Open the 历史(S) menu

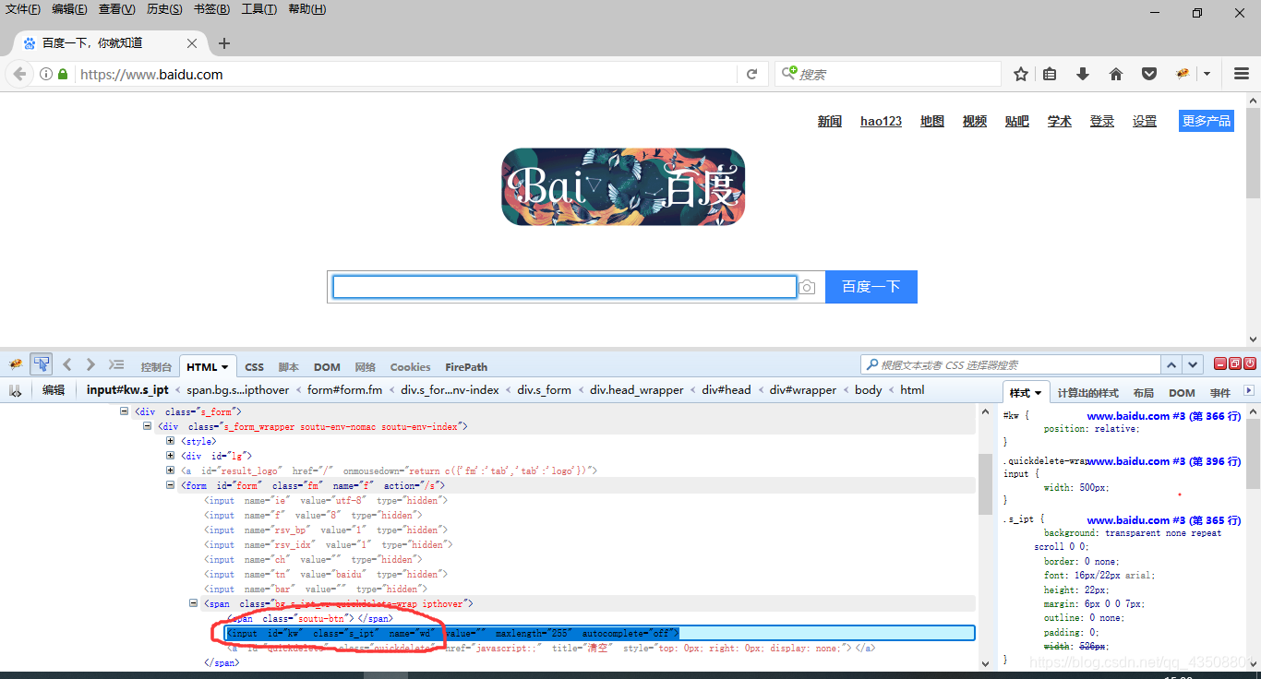tap(164, 9)
